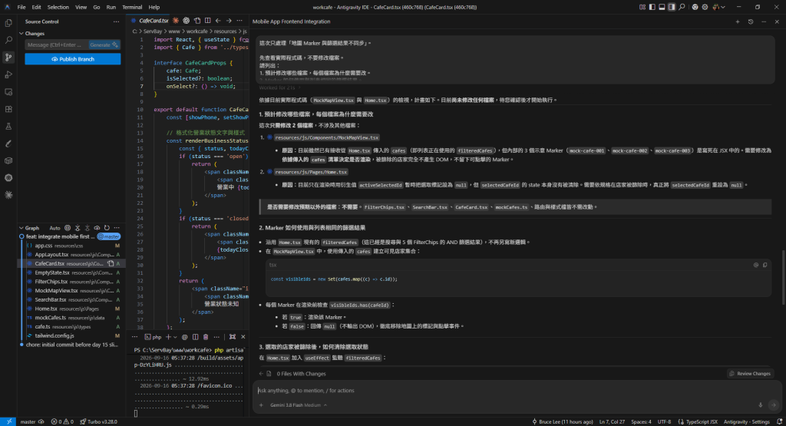Open Home.tsx file link in chat
Screen dimensions: 786x426
311,172
